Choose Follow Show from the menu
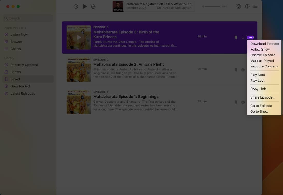283x195 pixels. coord(264,50)
